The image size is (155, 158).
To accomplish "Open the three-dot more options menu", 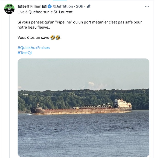I will click(147, 6).
